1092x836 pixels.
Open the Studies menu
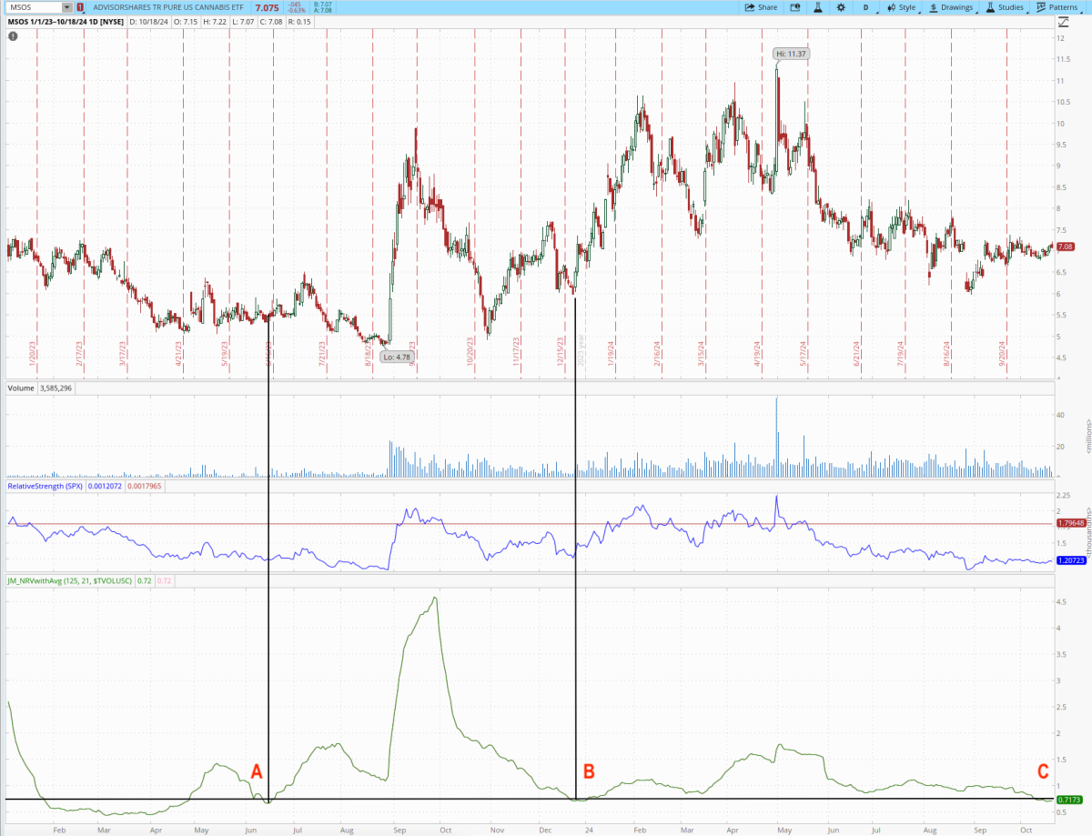coord(1004,7)
